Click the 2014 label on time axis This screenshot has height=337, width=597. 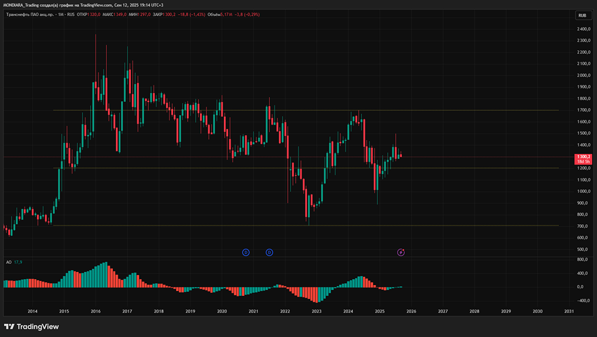tap(33, 311)
